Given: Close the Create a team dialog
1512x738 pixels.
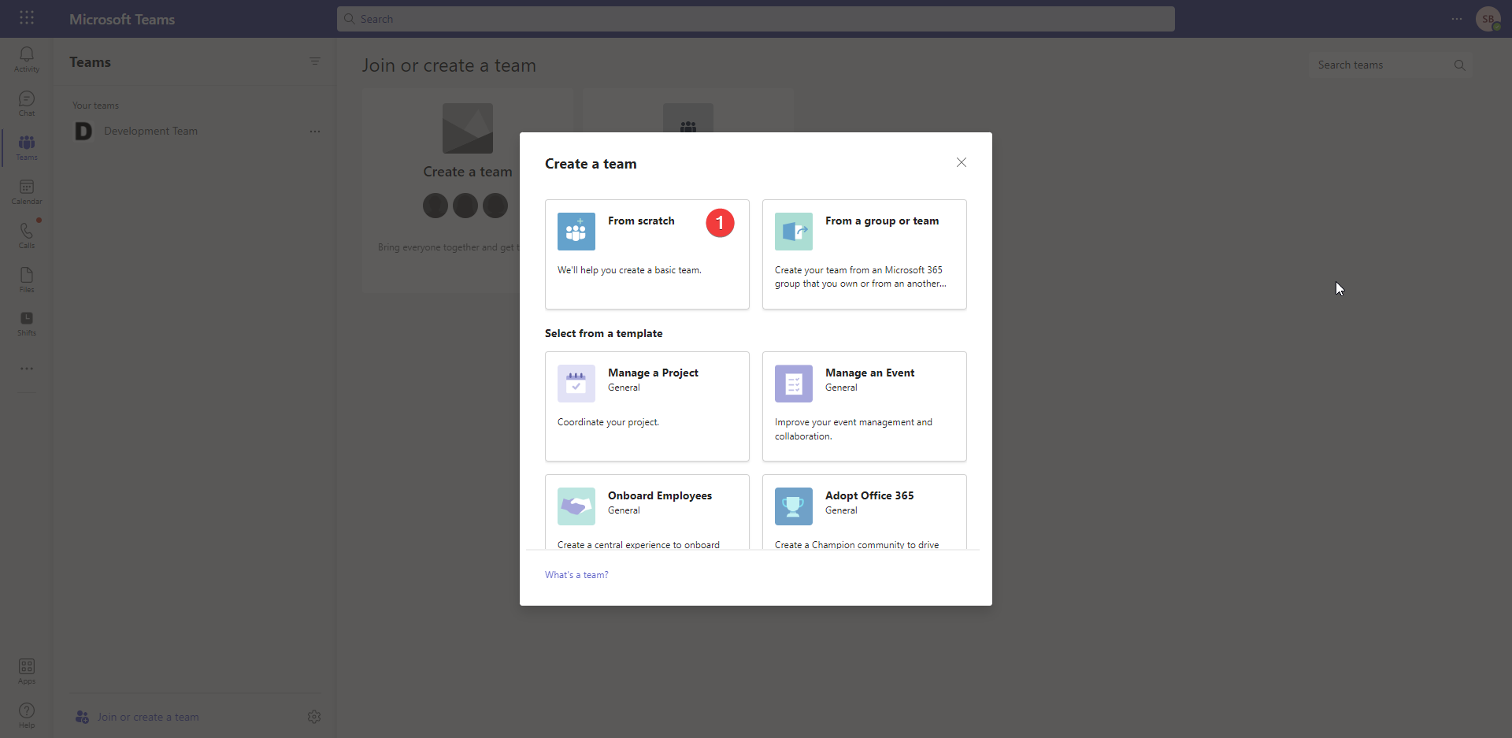Looking at the screenshot, I should 962,162.
